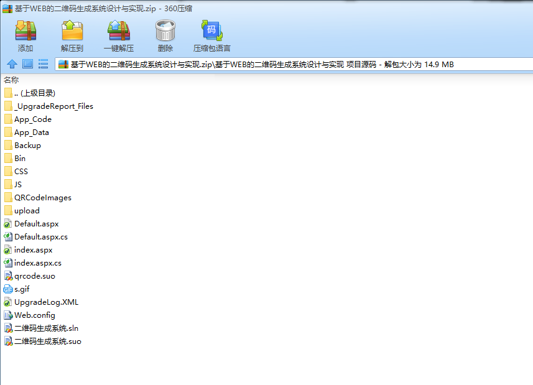Click the archive path address field
Screen dimensions: 533x385
[x=294, y=64]
